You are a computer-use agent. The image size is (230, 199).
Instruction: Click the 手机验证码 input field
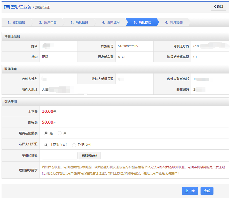(60, 156)
